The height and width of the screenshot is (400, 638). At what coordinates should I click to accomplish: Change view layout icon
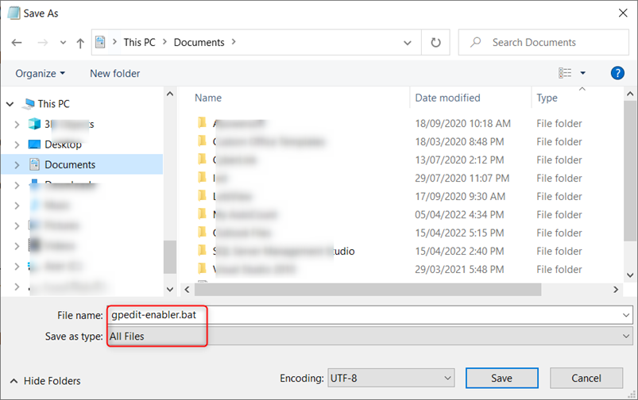point(565,73)
